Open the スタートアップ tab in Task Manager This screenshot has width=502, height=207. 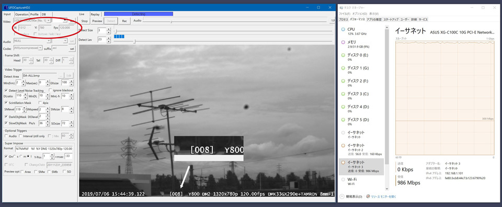391,19
